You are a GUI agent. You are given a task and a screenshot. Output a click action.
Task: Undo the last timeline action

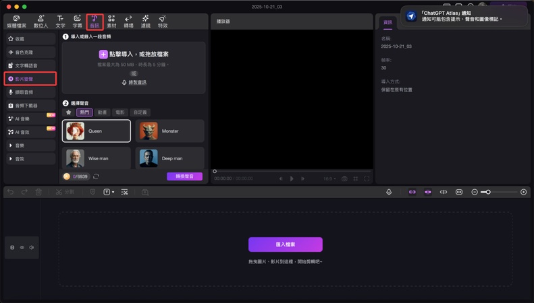point(11,192)
